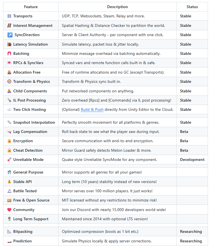This screenshot has width=213, height=246.
Task: Click the Two Click Hosting feature name
Action: click(x=29, y=109)
